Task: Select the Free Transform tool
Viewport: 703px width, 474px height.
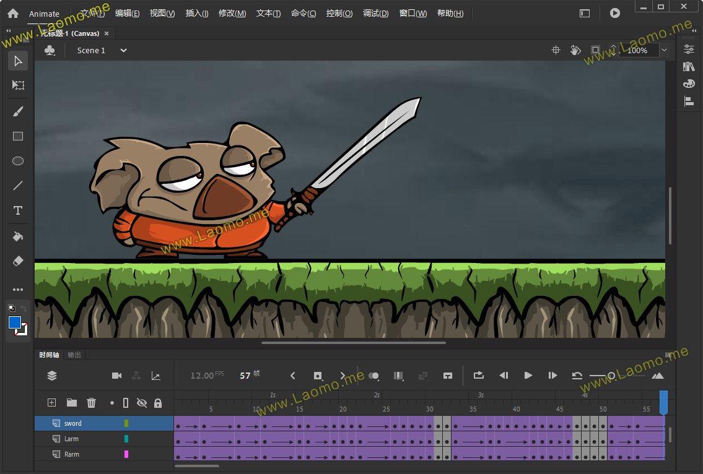Action: (x=18, y=85)
